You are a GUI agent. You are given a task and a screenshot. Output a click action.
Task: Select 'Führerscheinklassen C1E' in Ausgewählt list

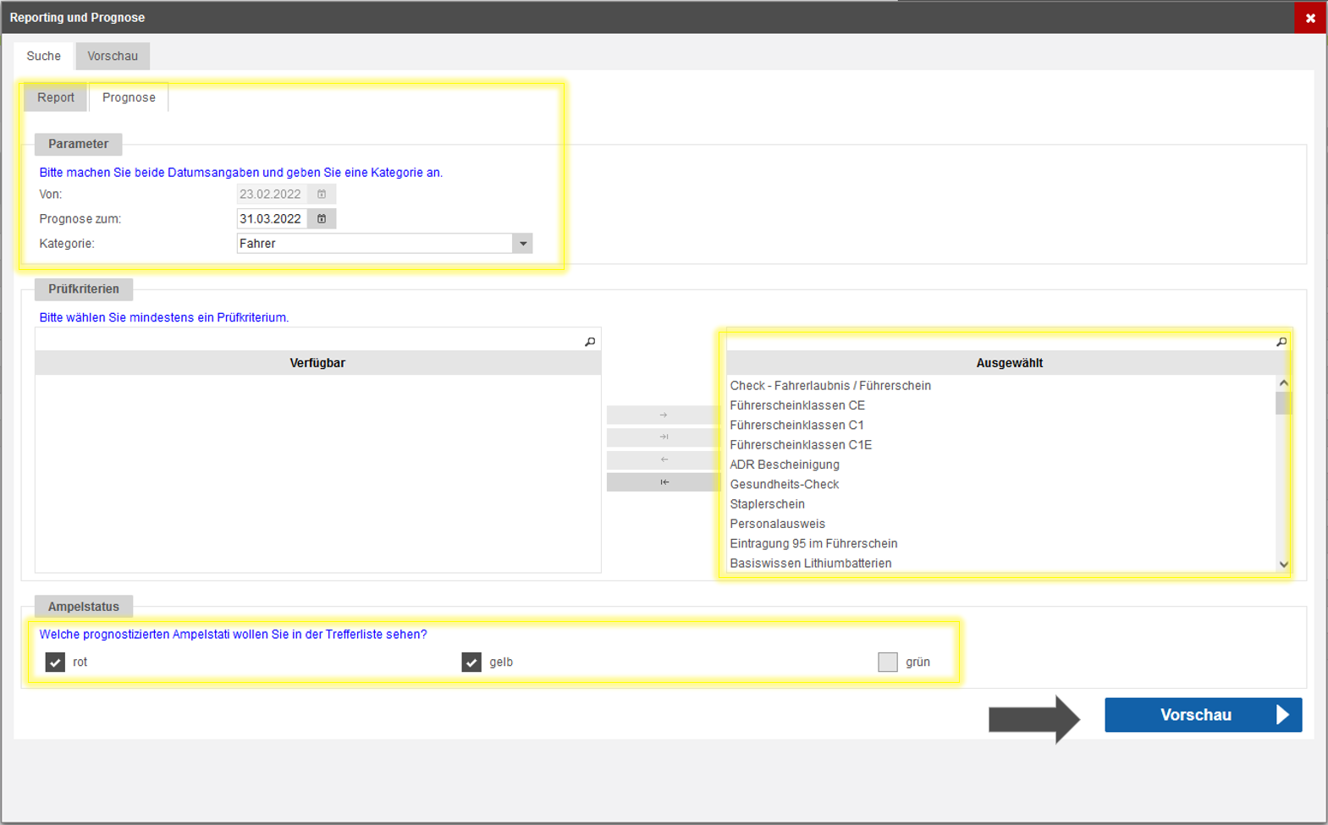coord(801,444)
